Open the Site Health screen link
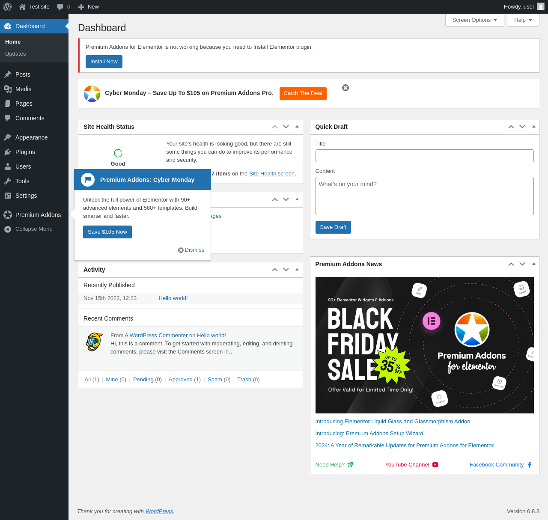Image resolution: width=548 pixels, height=520 pixels. tap(272, 174)
